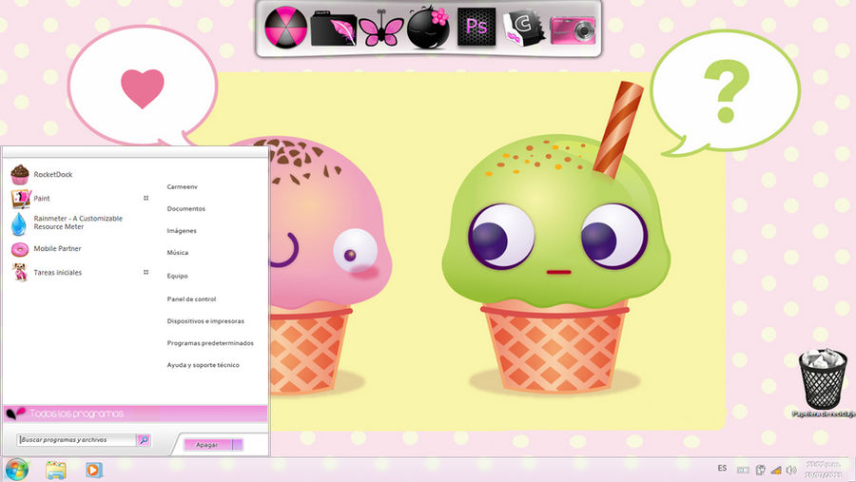Click the Paint program icon

21,199
